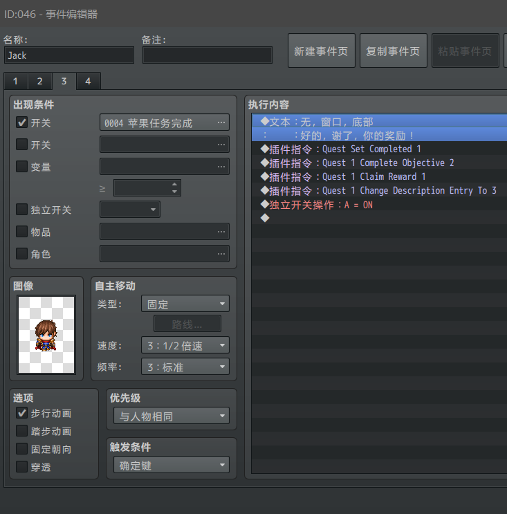Switch to event page tab 1

[x=16, y=81]
